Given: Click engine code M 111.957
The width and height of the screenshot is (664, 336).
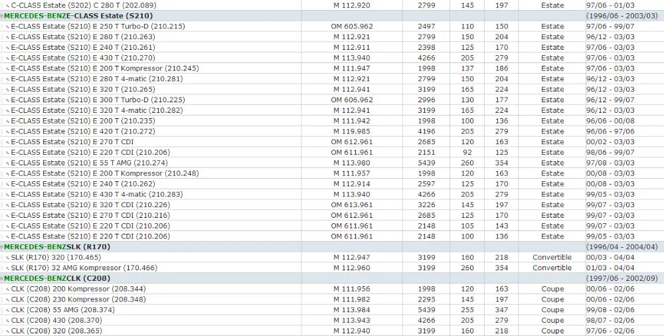Looking at the screenshot, I should [352, 174].
